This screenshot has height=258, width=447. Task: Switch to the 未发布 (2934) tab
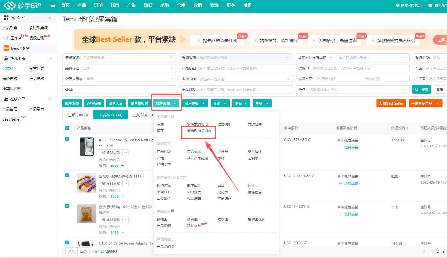[x=110, y=115]
